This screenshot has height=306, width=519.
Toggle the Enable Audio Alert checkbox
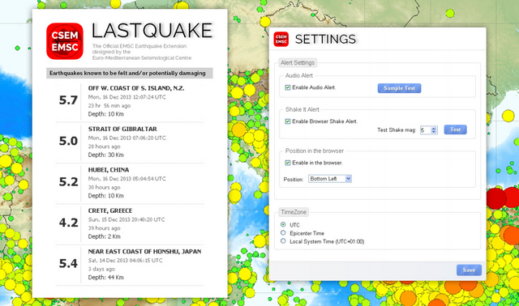coord(288,87)
